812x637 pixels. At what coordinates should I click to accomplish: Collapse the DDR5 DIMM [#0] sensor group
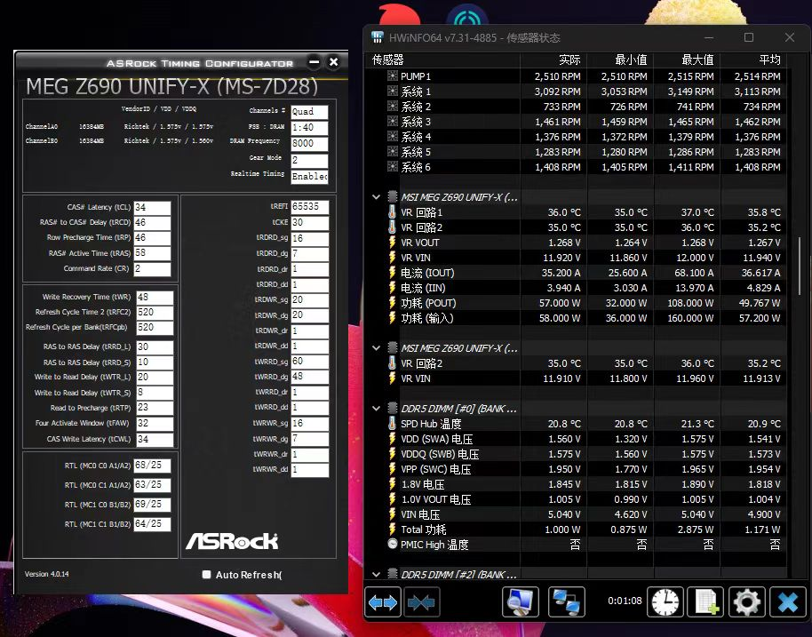pyautogui.click(x=377, y=409)
